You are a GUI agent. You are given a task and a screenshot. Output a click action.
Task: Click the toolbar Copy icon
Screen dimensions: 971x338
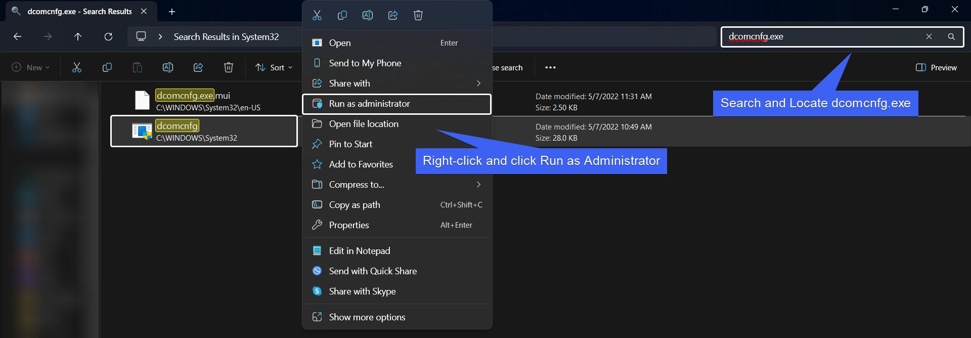click(107, 67)
